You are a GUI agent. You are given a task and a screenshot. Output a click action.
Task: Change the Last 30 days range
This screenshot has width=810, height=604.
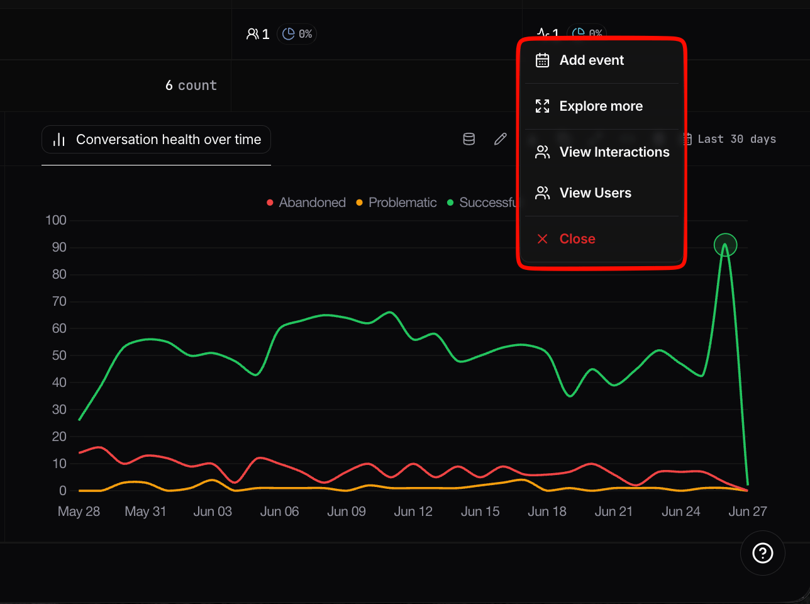pos(731,140)
